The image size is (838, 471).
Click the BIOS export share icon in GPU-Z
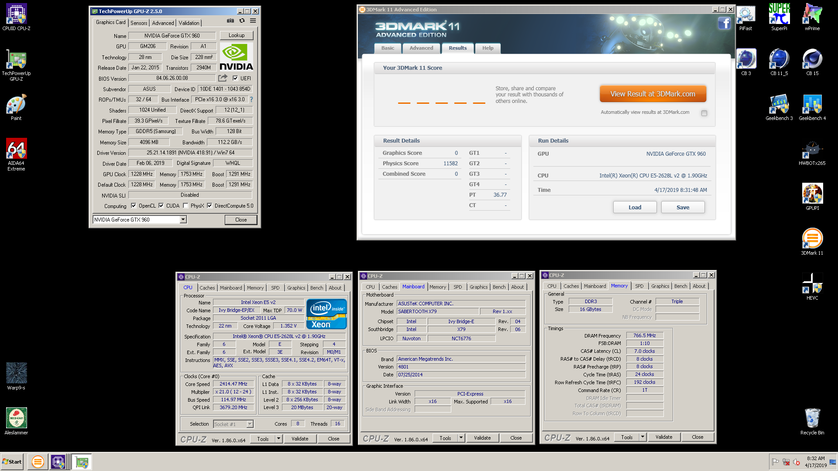tap(223, 78)
